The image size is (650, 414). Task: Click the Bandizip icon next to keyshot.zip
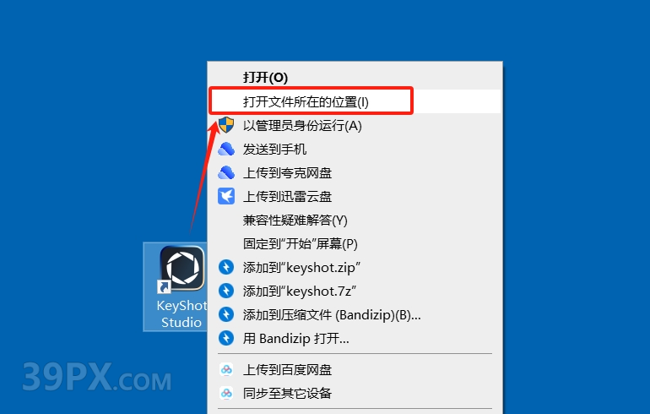click(226, 267)
